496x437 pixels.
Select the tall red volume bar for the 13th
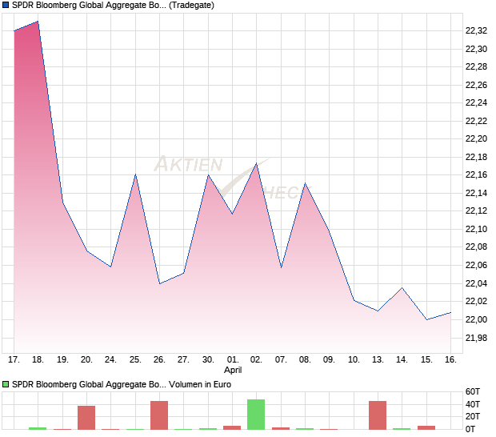click(x=378, y=415)
